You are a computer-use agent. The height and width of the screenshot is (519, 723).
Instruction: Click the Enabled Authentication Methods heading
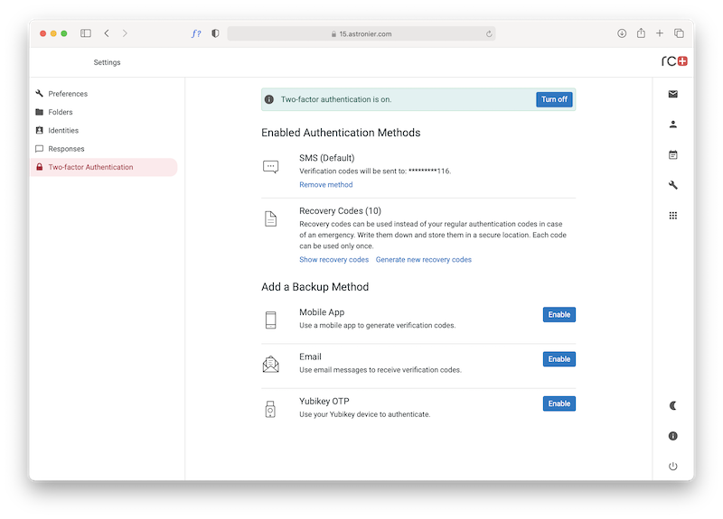pyautogui.click(x=341, y=133)
